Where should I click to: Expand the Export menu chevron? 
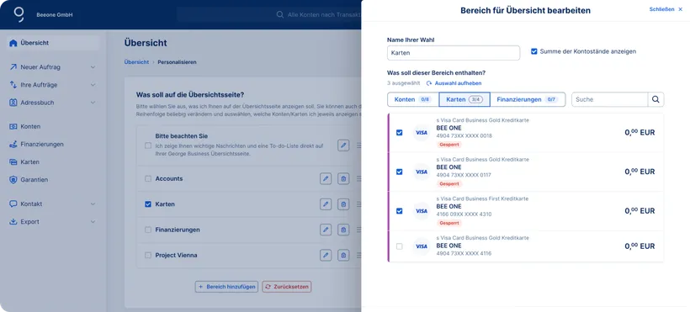coord(93,222)
